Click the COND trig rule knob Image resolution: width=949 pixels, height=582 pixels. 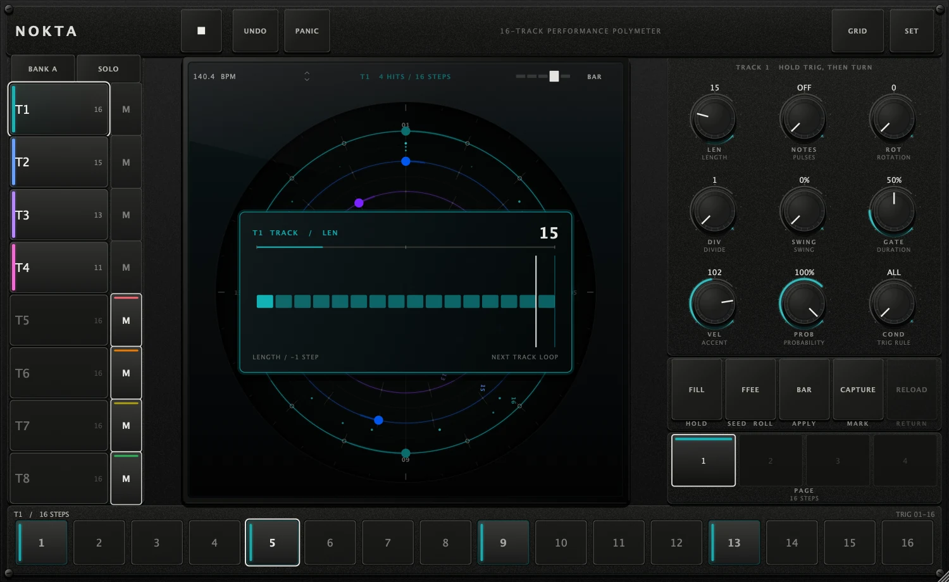point(893,303)
